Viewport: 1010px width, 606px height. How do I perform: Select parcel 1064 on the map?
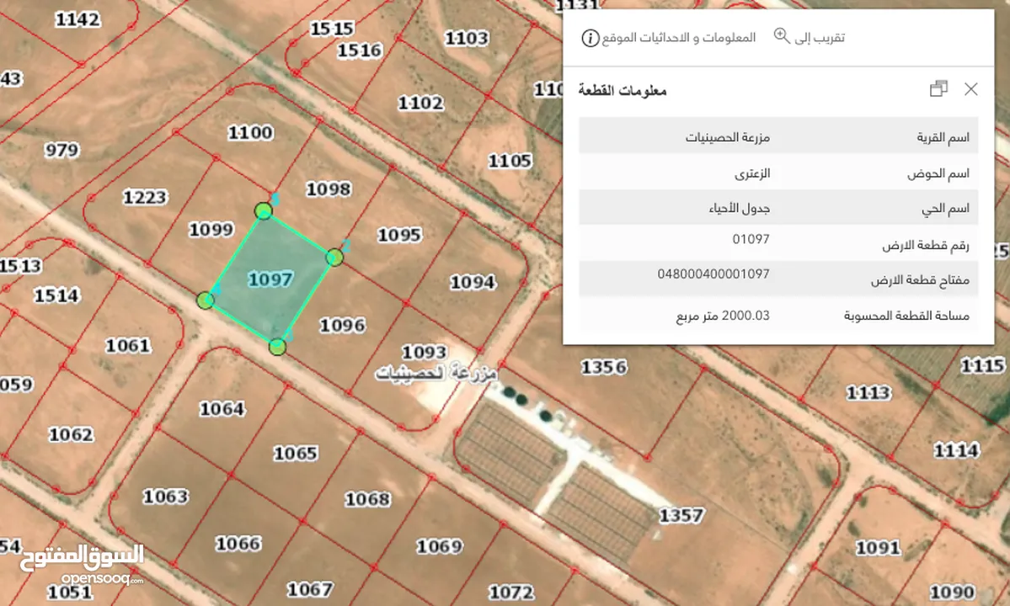click(222, 409)
